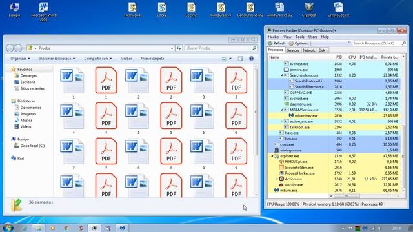Open Explorer help question mark icon
The width and height of the screenshot is (413, 232).
[x=251, y=59]
